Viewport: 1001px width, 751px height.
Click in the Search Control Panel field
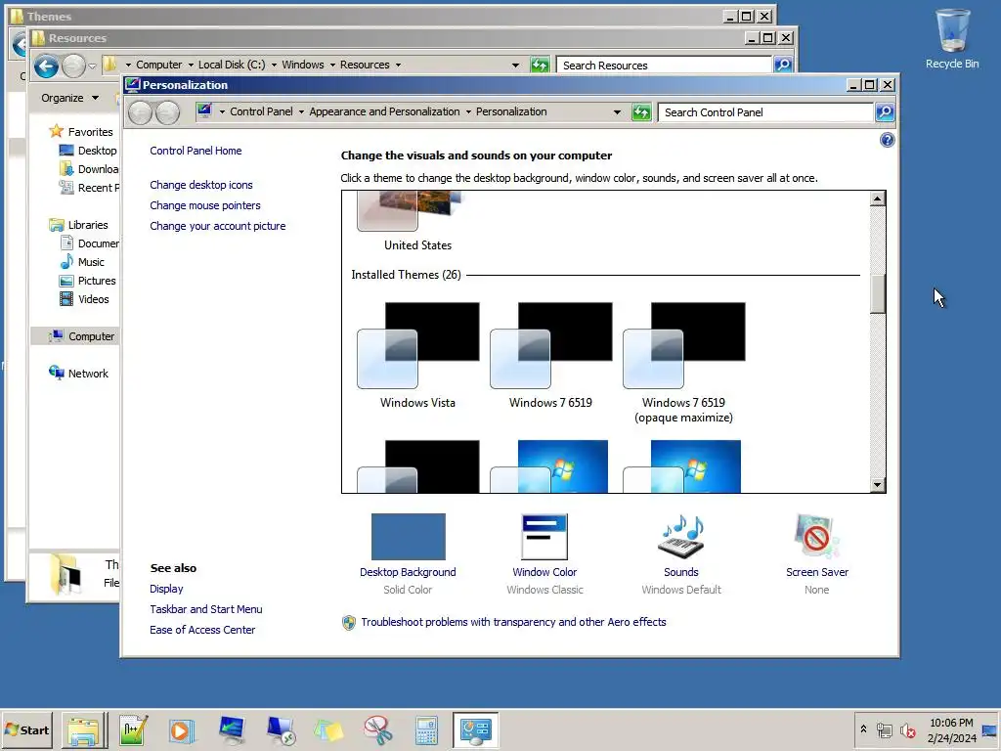765,112
